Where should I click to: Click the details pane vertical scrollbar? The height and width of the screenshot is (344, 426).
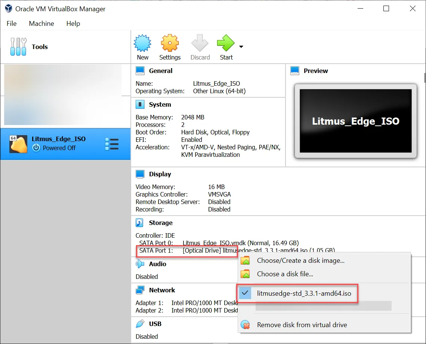(x=425, y=78)
